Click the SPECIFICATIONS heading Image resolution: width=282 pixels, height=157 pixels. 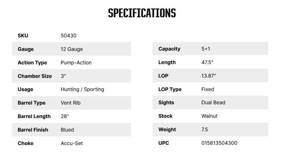coord(142,13)
